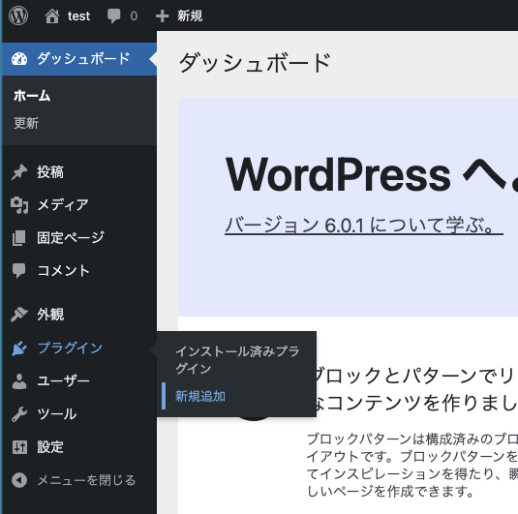Open バージョン 6.0.1 について学ぶ link
Screen dimensions: 518x514
coord(364,226)
